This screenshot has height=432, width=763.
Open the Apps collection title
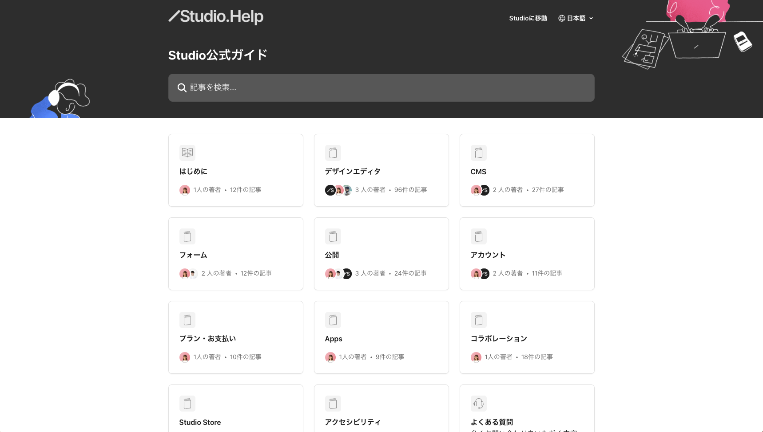[x=334, y=339]
